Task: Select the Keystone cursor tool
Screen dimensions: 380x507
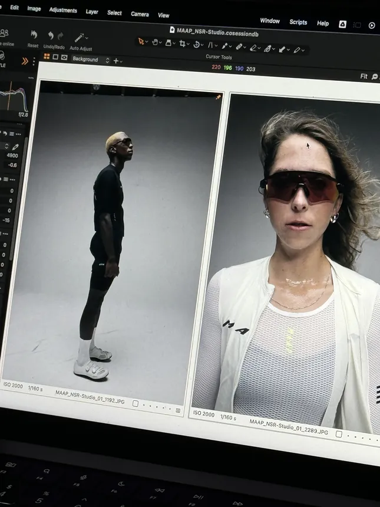Action: (x=210, y=45)
